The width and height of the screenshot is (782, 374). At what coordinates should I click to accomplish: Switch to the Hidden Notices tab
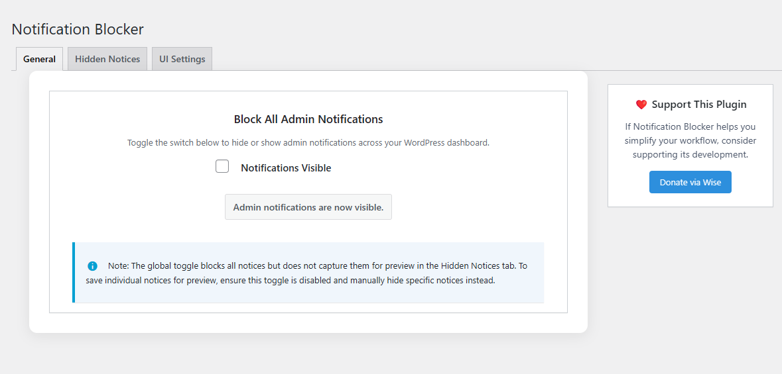point(107,59)
